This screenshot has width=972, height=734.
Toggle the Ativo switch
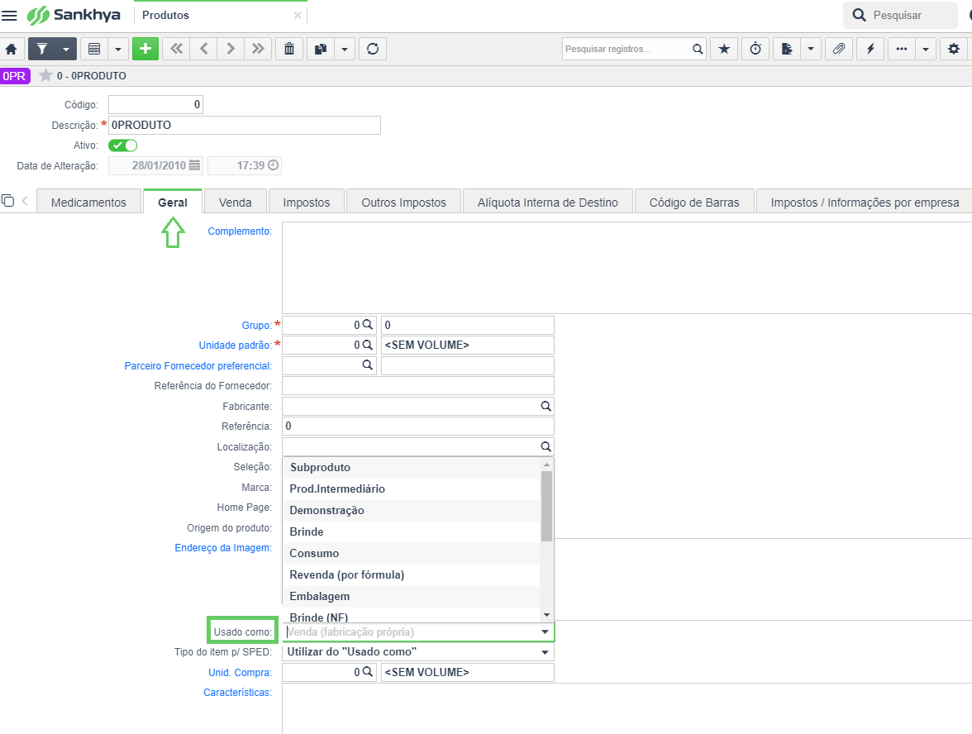click(x=122, y=145)
